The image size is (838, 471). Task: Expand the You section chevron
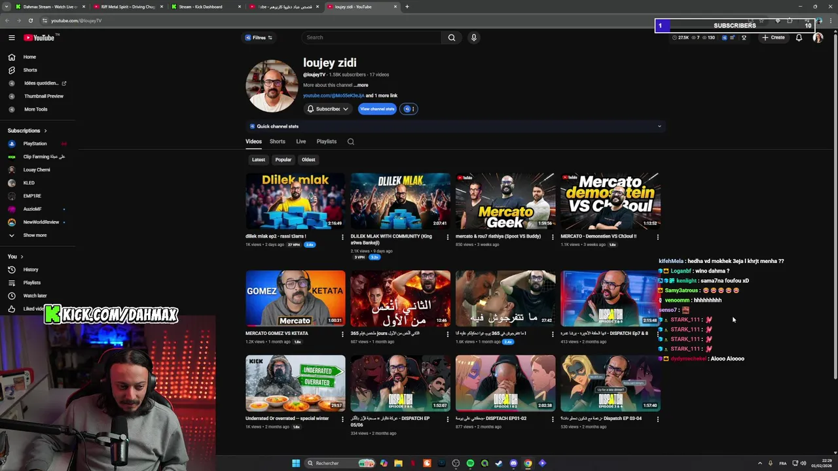pos(22,256)
